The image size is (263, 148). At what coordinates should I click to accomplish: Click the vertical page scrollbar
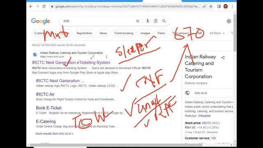click(235, 33)
